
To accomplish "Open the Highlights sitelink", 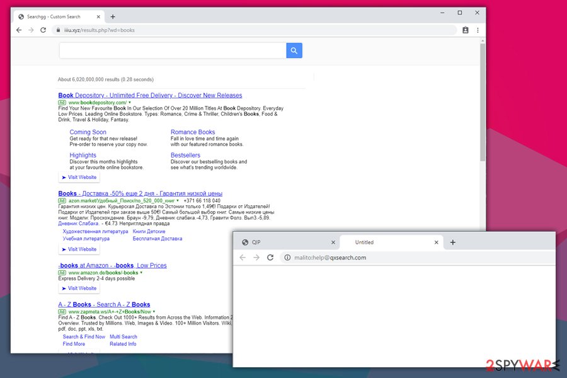I will [x=83, y=155].
